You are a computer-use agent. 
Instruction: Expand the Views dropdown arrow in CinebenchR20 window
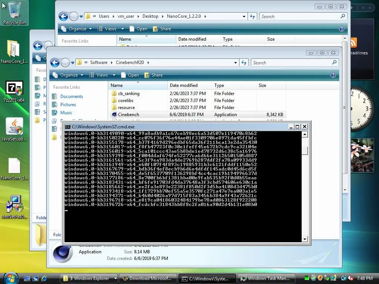point(114,75)
